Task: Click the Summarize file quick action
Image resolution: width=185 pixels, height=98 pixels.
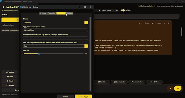Action: pos(119,82)
